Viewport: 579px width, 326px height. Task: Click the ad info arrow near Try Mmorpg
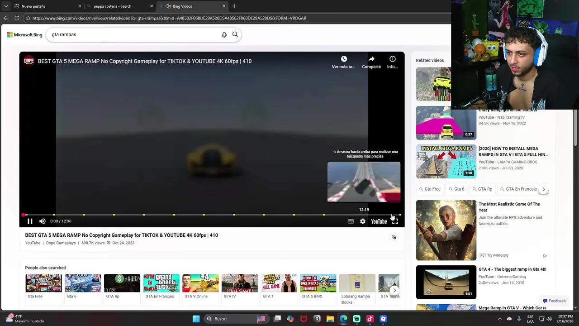tap(545, 256)
